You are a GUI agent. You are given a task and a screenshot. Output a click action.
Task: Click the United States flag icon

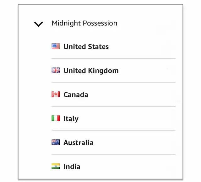pyautogui.click(x=56, y=46)
